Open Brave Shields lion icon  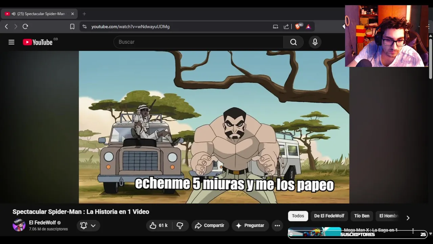(298, 26)
